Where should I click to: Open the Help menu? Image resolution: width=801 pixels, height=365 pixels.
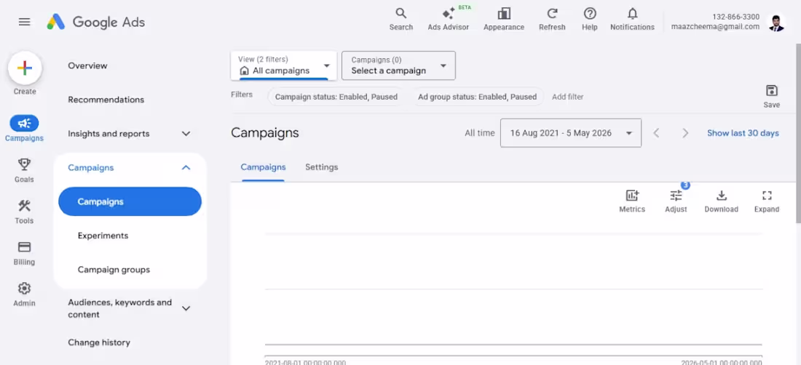590,20
